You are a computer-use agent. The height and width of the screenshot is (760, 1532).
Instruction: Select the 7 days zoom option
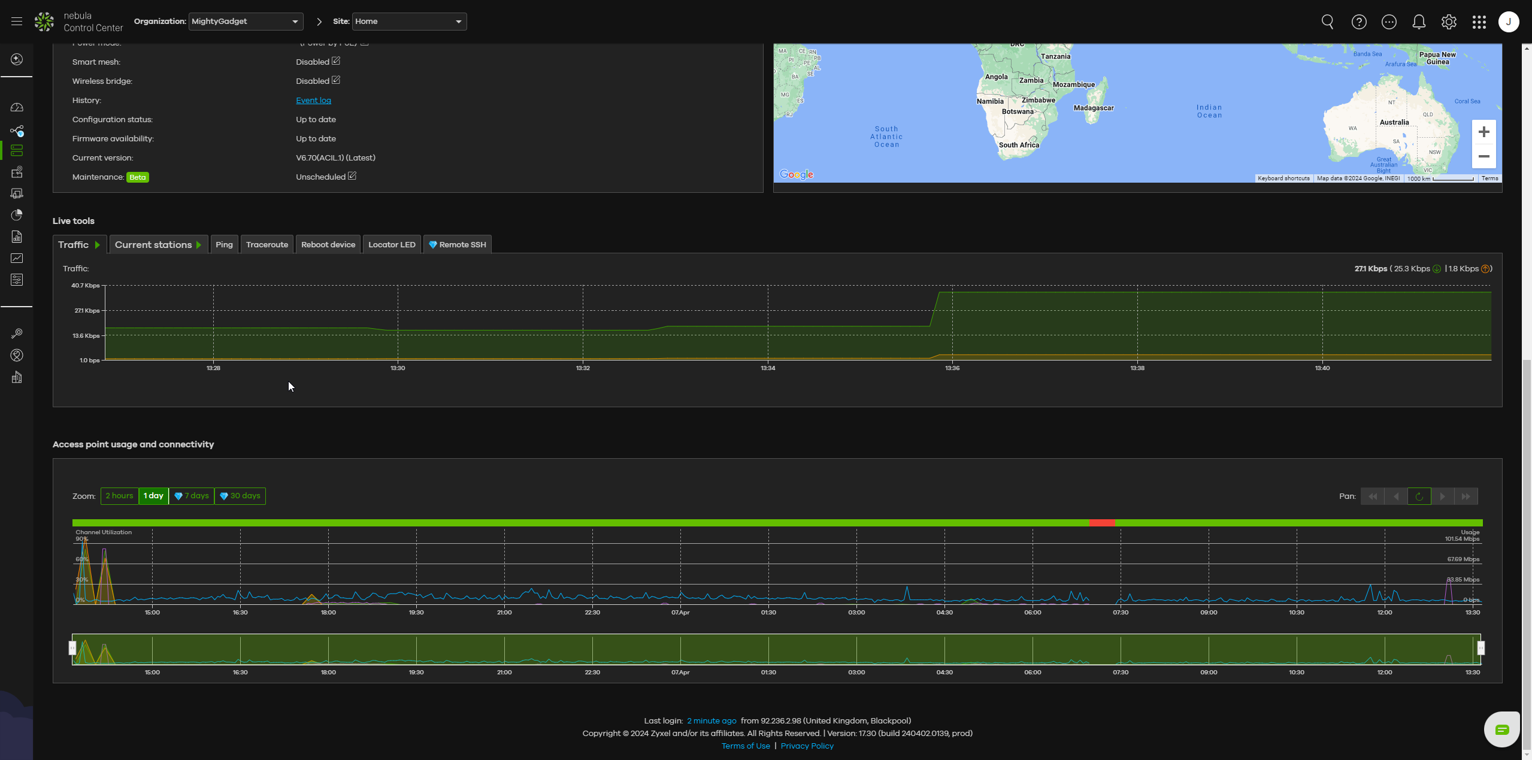coord(192,496)
